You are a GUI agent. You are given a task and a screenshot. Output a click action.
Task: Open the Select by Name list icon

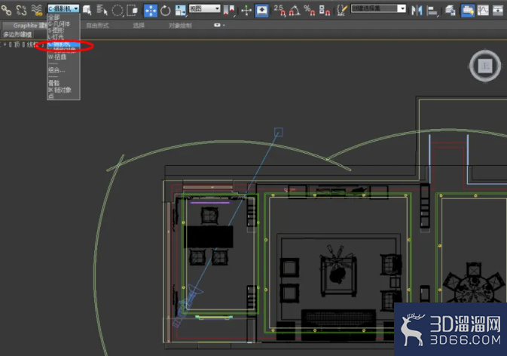(x=102, y=11)
